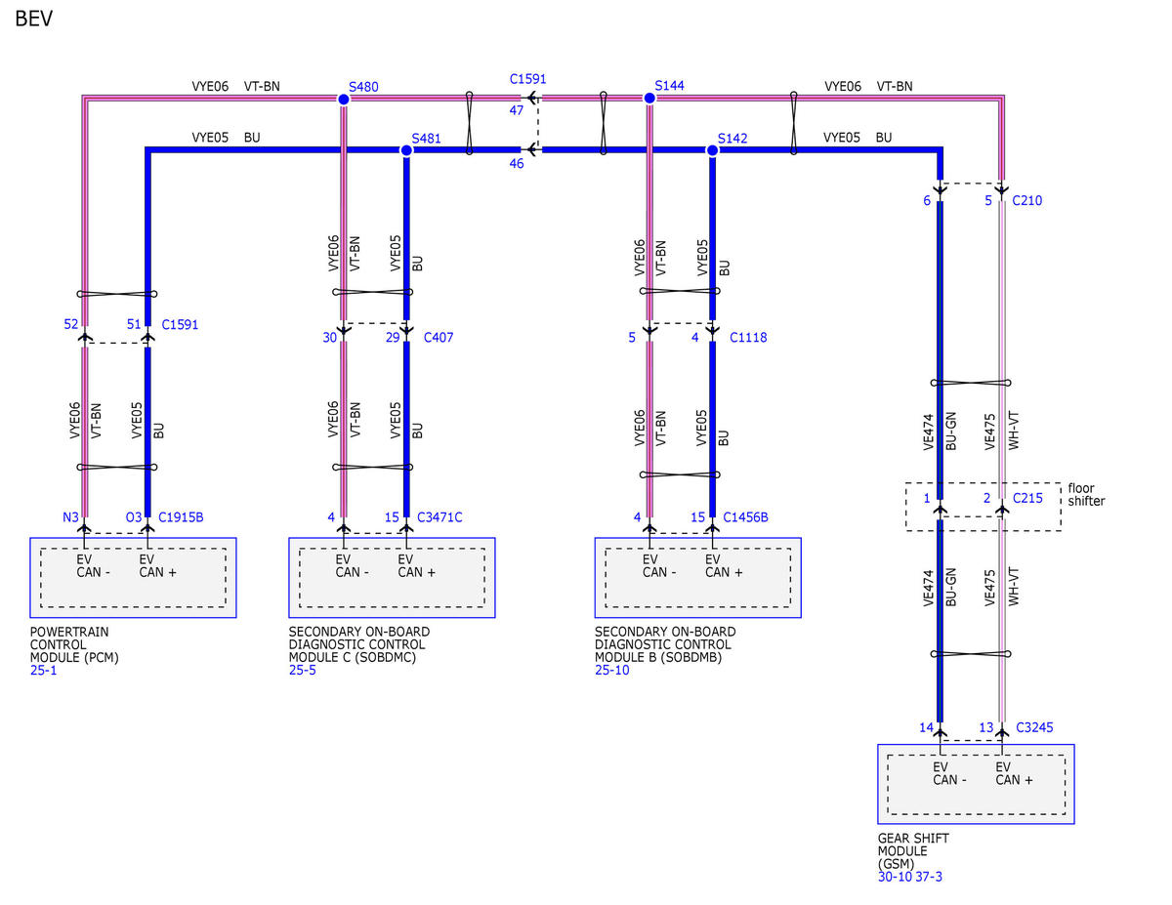1172x905 pixels.
Task: Select connector label C1456B
Action: click(x=746, y=517)
